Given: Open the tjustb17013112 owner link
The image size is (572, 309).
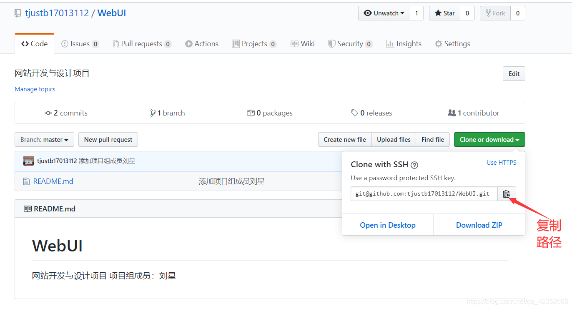Looking at the screenshot, I should pyautogui.click(x=57, y=13).
